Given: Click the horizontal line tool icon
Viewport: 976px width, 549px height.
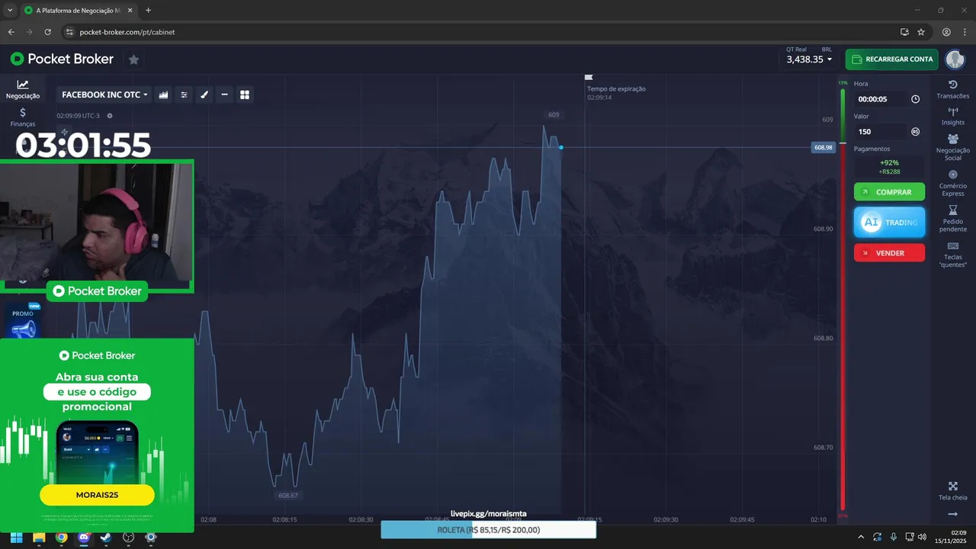Looking at the screenshot, I should [x=224, y=95].
